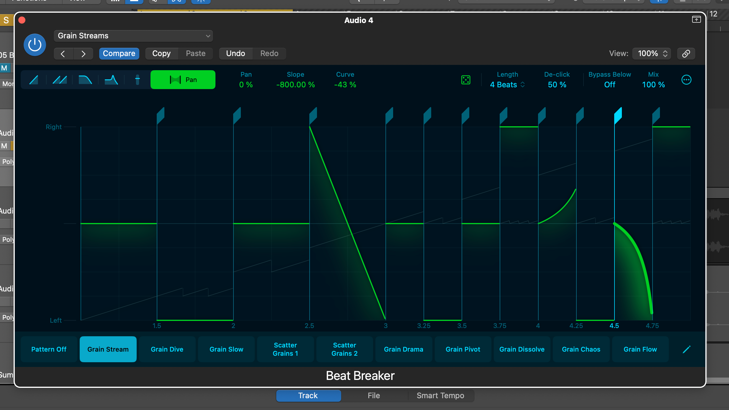Image resolution: width=729 pixels, height=410 pixels.
Task: Adjust the Curve -43 % value
Action: click(x=345, y=85)
